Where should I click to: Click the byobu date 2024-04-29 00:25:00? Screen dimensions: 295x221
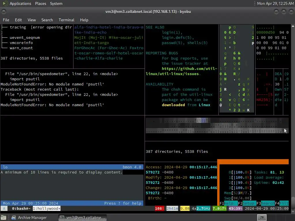pos(266,209)
